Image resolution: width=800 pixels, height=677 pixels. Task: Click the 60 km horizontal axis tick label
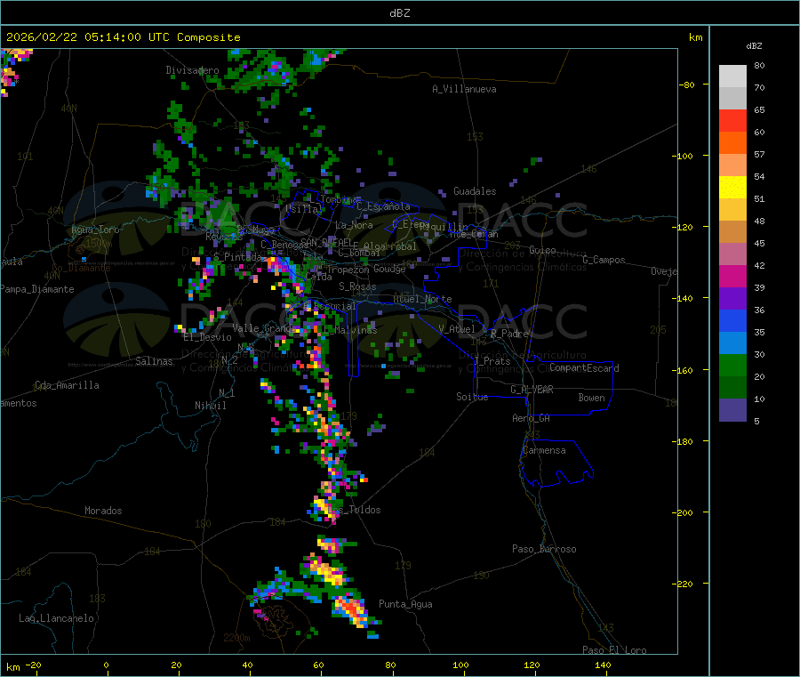(318, 665)
